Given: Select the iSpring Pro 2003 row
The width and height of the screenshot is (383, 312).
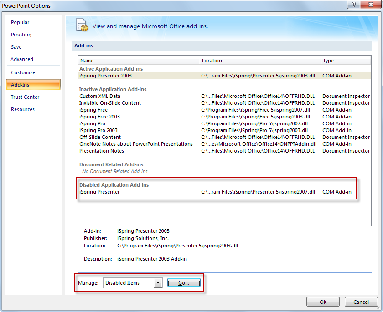Looking at the screenshot, I should click(224, 130).
